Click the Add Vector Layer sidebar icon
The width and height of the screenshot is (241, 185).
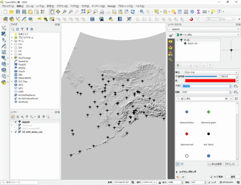4,28
